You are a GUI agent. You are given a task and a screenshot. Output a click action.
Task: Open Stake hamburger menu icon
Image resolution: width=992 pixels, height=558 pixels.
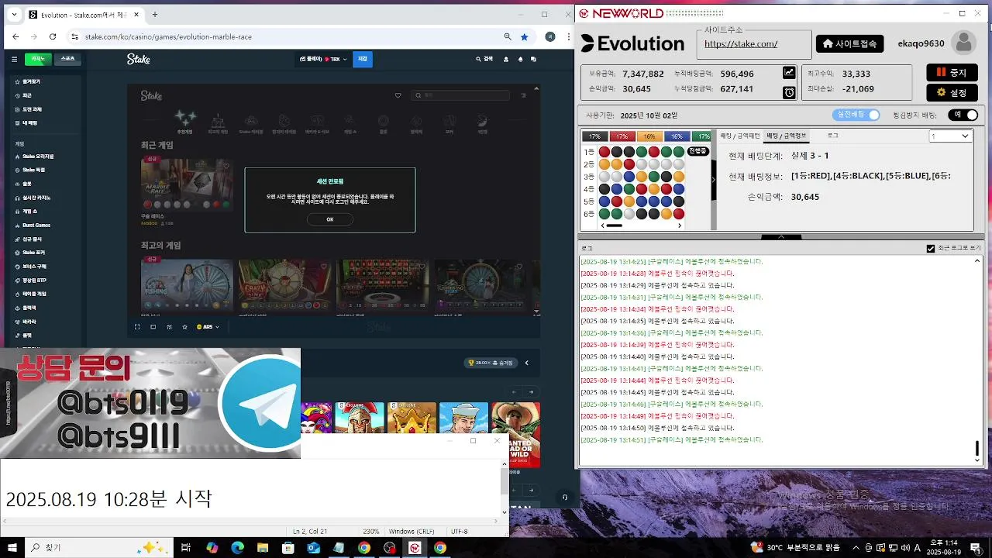point(14,59)
